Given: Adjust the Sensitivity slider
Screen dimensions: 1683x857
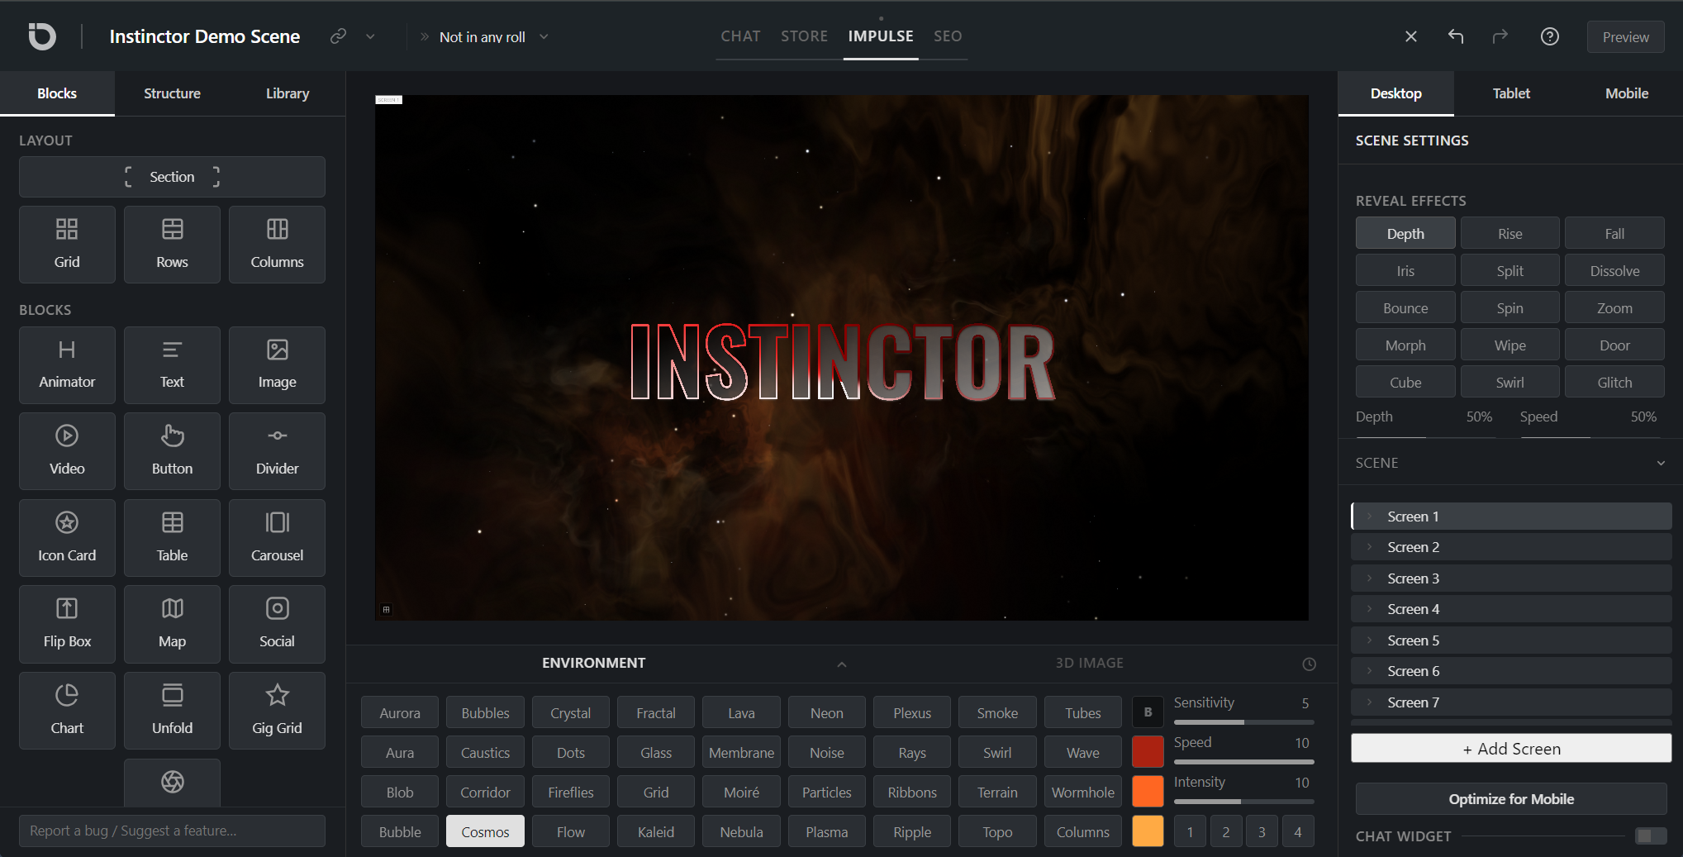Looking at the screenshot, I should point(1243,722).
